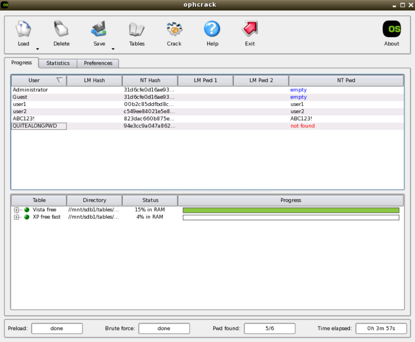Click the red 'not found' NT Pwd cell

(302, 126)
